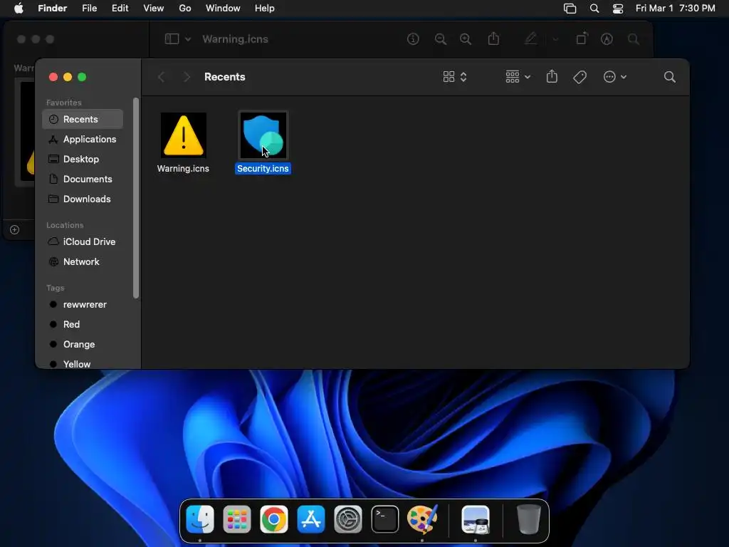Click the Edit Tags icon
This screenshot has width=729, height=547.
[x=579, y=77]
